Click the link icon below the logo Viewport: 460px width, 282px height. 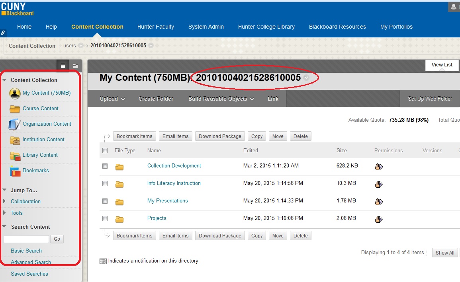click(x=3, y=33)
